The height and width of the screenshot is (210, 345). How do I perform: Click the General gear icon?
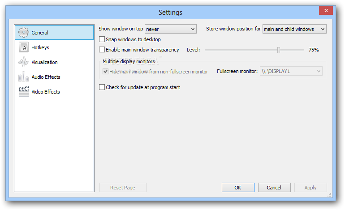[24, 33]
